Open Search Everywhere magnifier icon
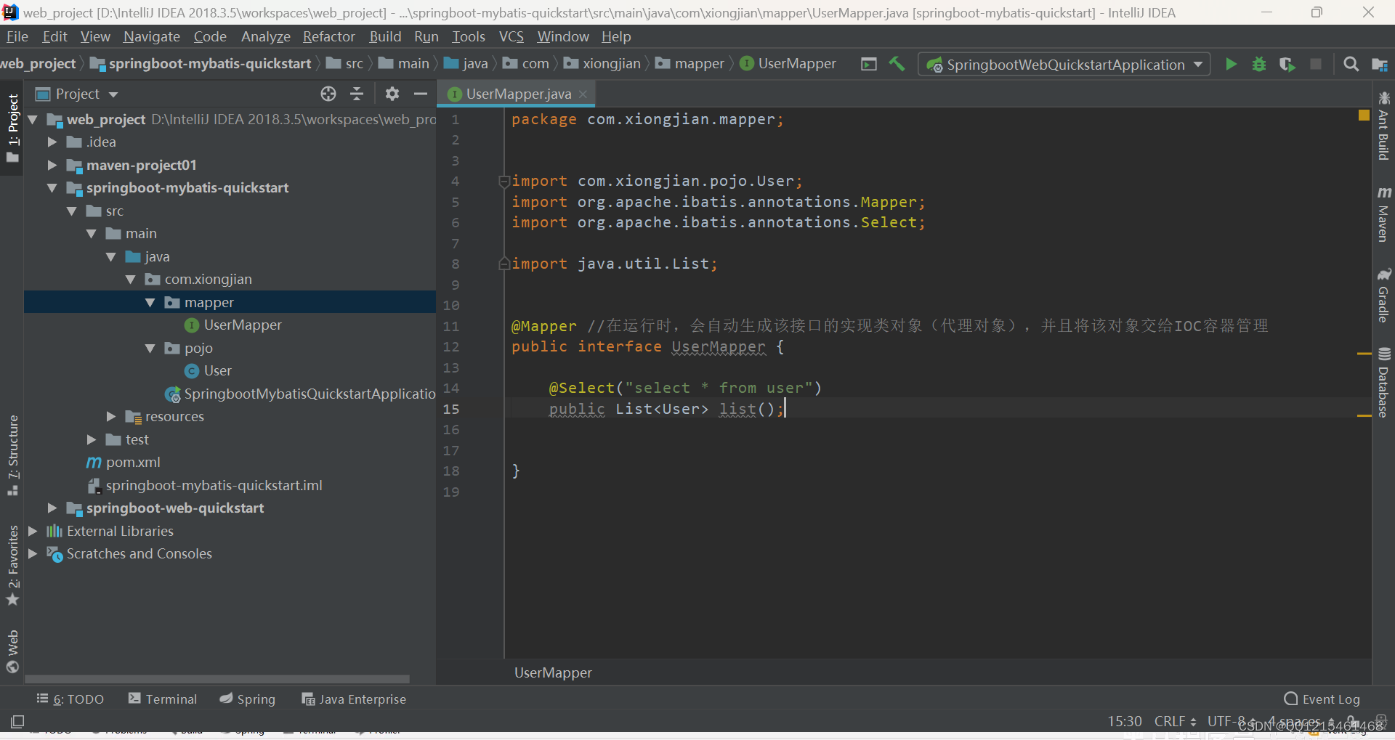The height and width of the screenshot is (740, 1395). click(x=1351, y=64)
